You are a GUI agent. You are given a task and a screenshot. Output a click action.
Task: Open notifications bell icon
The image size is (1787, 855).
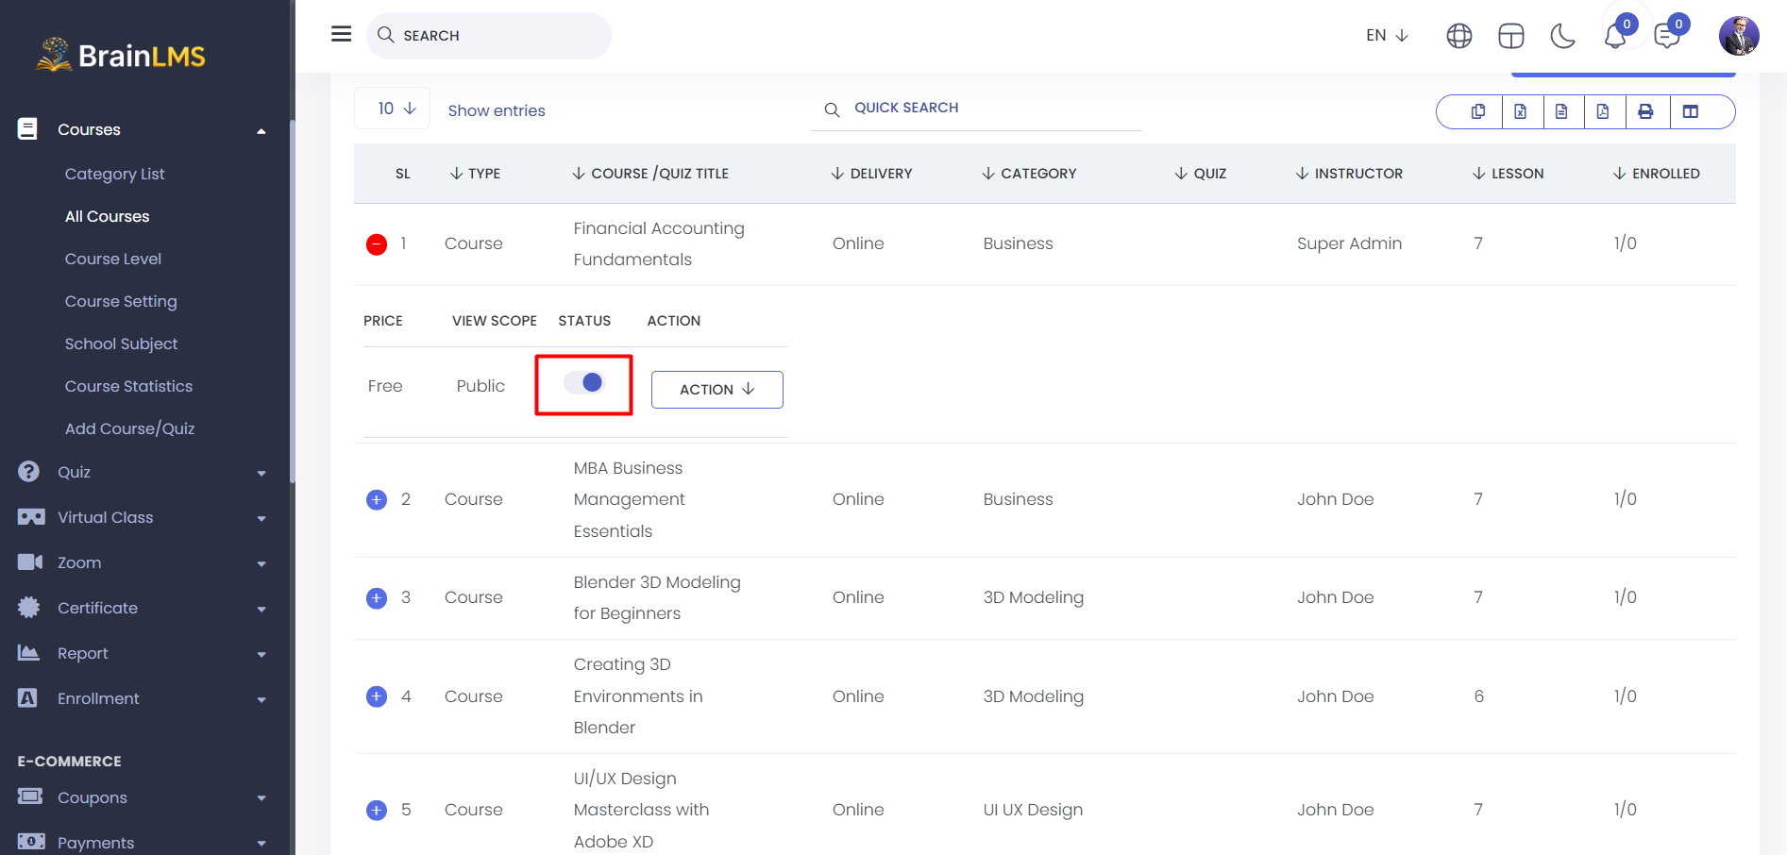point(1615,36)
